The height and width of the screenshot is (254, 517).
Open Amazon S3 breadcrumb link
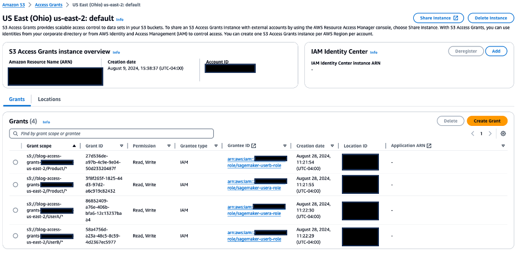coord(13,5)
